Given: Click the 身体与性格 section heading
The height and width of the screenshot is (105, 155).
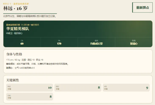Looking at the screenshot, I should pyautogui.click(x=14, y=54).
